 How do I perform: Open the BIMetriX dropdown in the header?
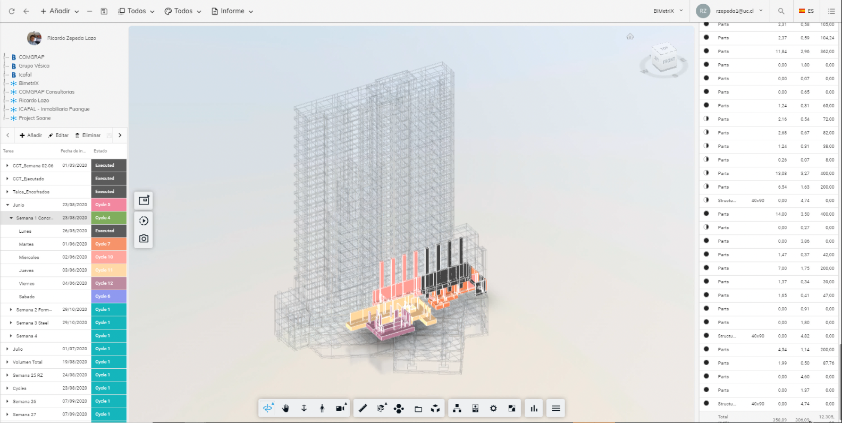(668, 11)
